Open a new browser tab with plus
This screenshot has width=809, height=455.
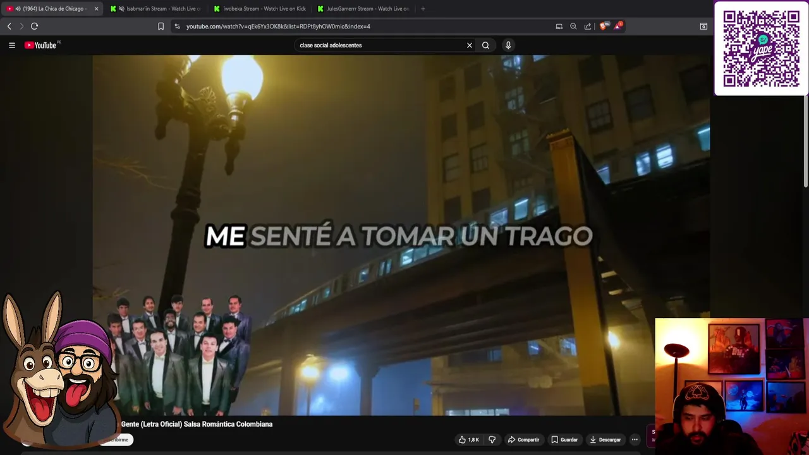tap(423, 9)
